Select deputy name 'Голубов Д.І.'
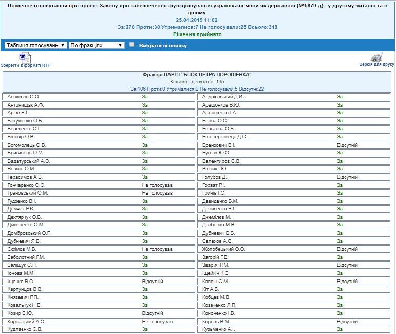This screenshot has height=334, width=396. [x=216, y=177]
